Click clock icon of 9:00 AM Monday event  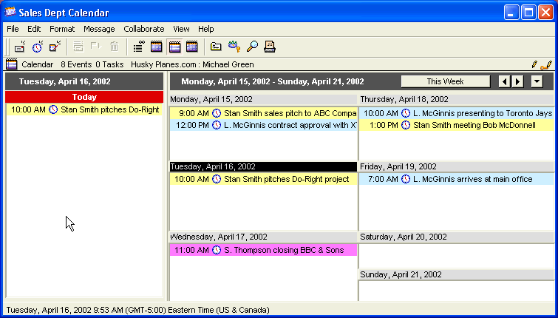(217, 113)
